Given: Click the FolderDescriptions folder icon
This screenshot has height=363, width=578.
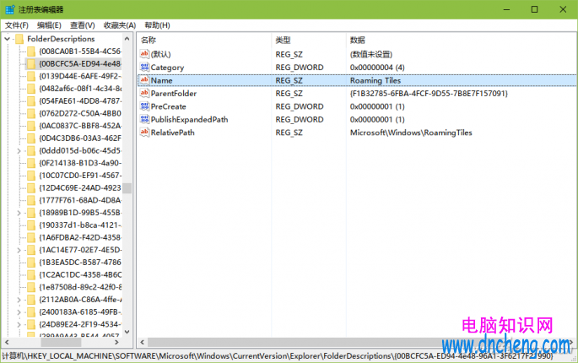Looking at the screenshot, I should (x=19, y=40).
